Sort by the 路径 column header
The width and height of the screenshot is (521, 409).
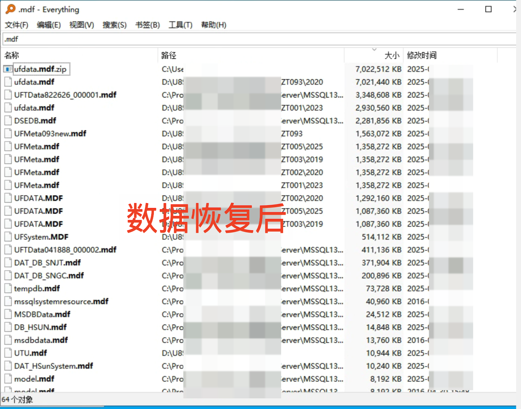169,55
